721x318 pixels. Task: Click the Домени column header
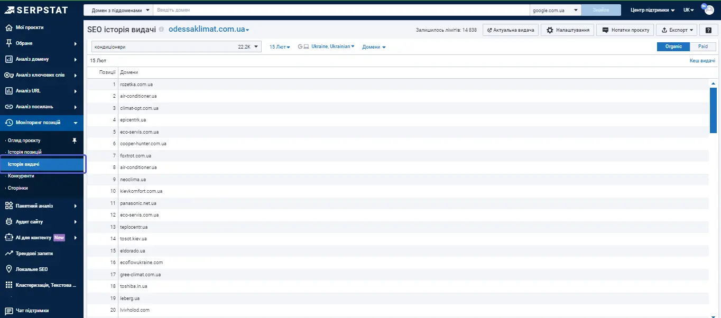coord(129,72)
